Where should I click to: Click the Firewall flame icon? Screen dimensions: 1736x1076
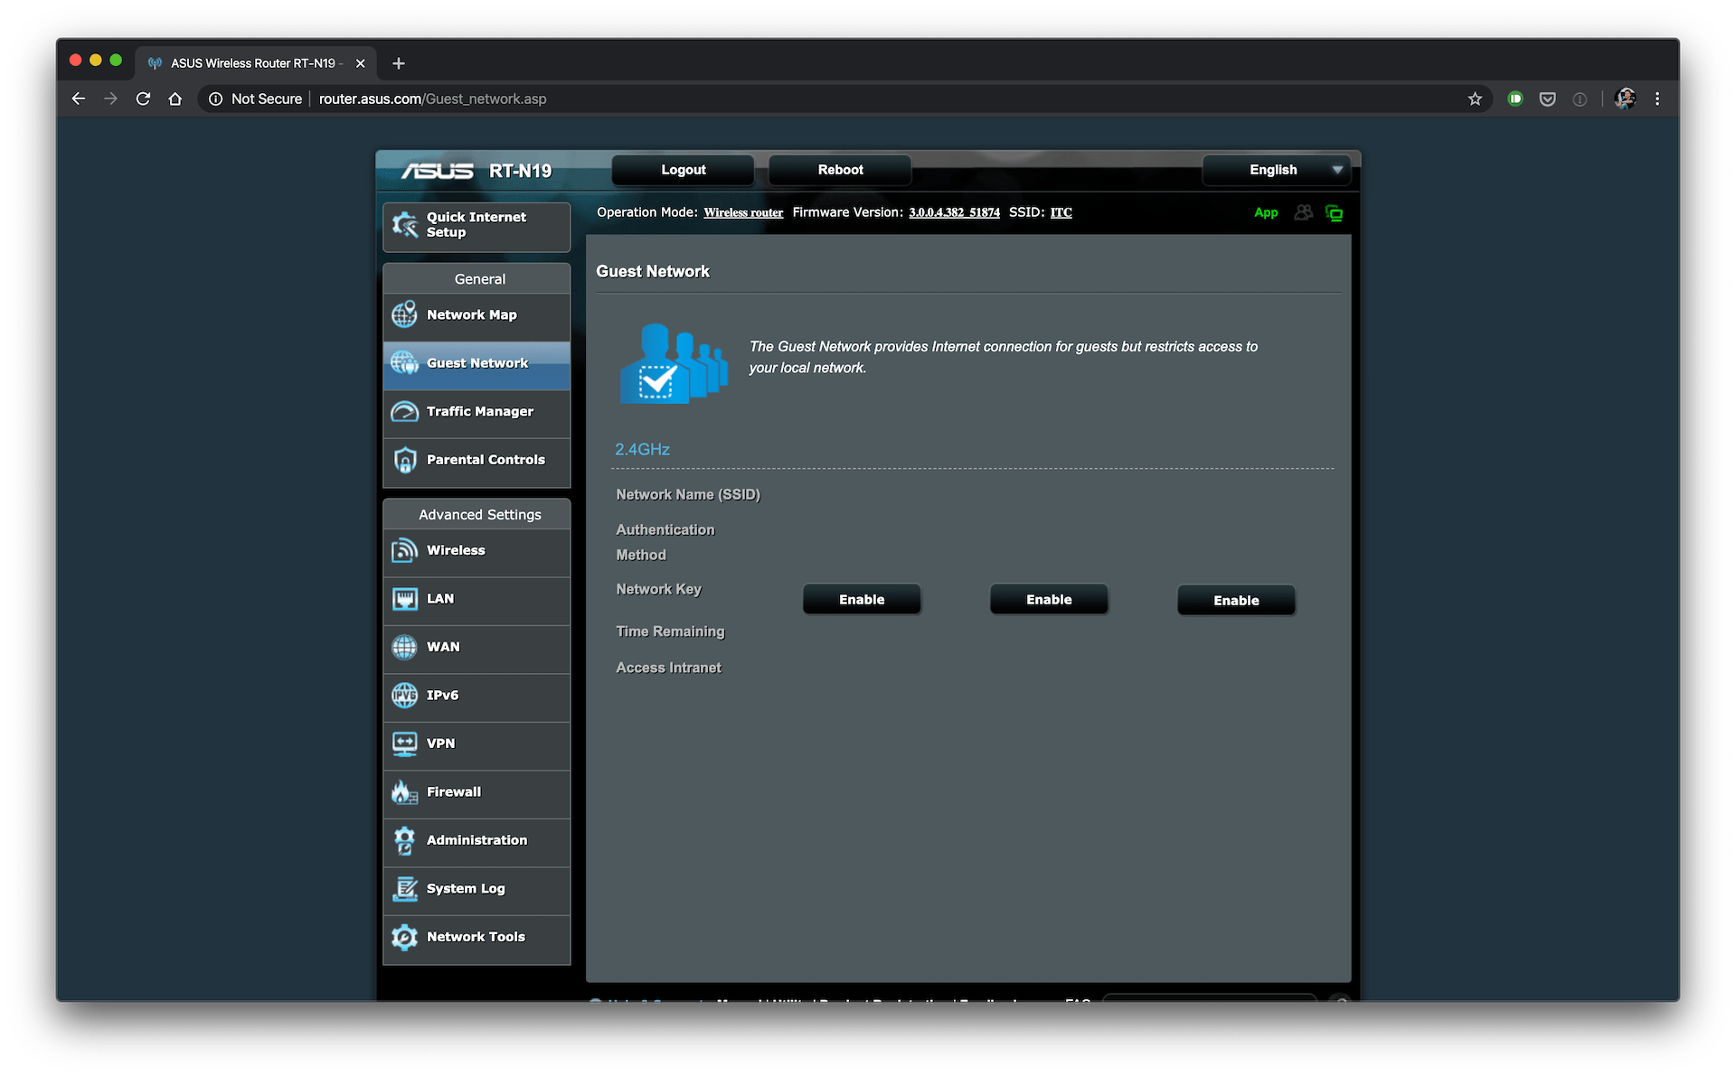[404, 792]
